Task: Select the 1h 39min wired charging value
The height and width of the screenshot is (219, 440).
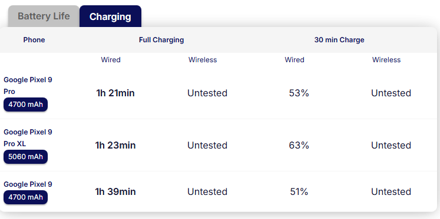Action: pos(115,191)
